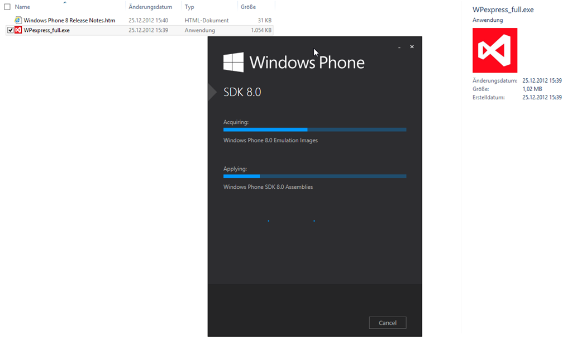Close the Windows Phone SDK installer window
Viewport: 572px width, 339px height.
(x=412, y=47)
